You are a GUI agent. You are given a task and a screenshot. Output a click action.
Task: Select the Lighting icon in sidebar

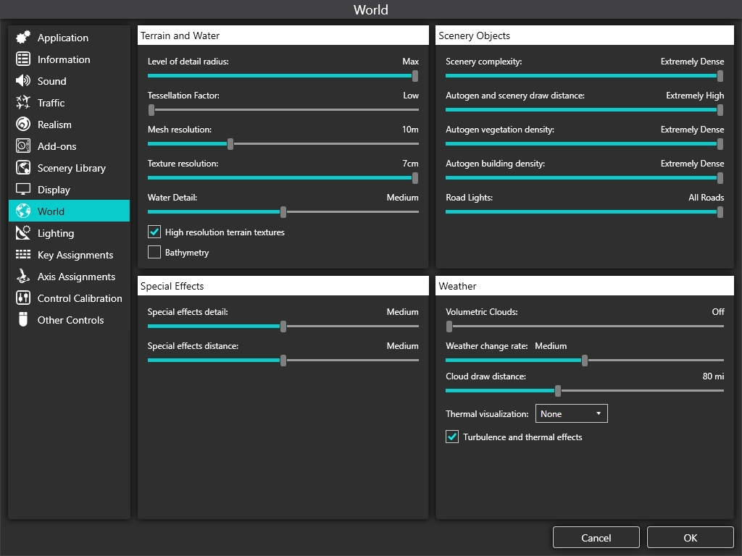pos(23,233)
